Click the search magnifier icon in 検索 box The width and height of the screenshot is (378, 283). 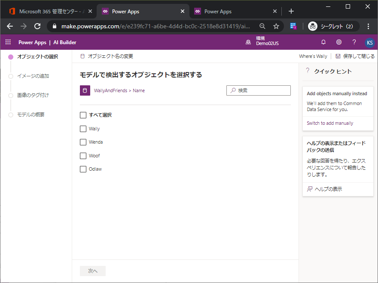pyautogui.click(x=233, y=90)
